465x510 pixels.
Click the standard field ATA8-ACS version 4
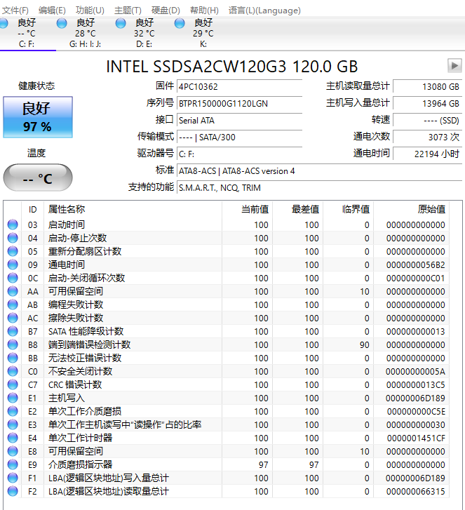coord(319,171)
